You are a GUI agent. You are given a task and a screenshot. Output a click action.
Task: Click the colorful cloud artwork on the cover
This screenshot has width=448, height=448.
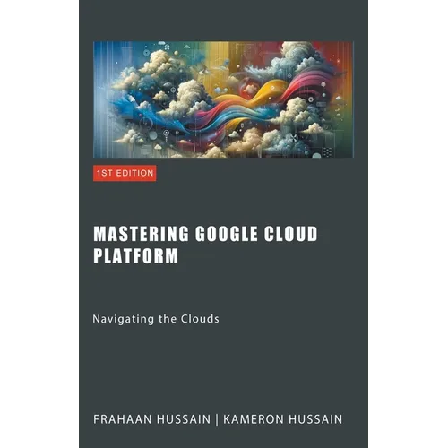(x=223, y=99)
